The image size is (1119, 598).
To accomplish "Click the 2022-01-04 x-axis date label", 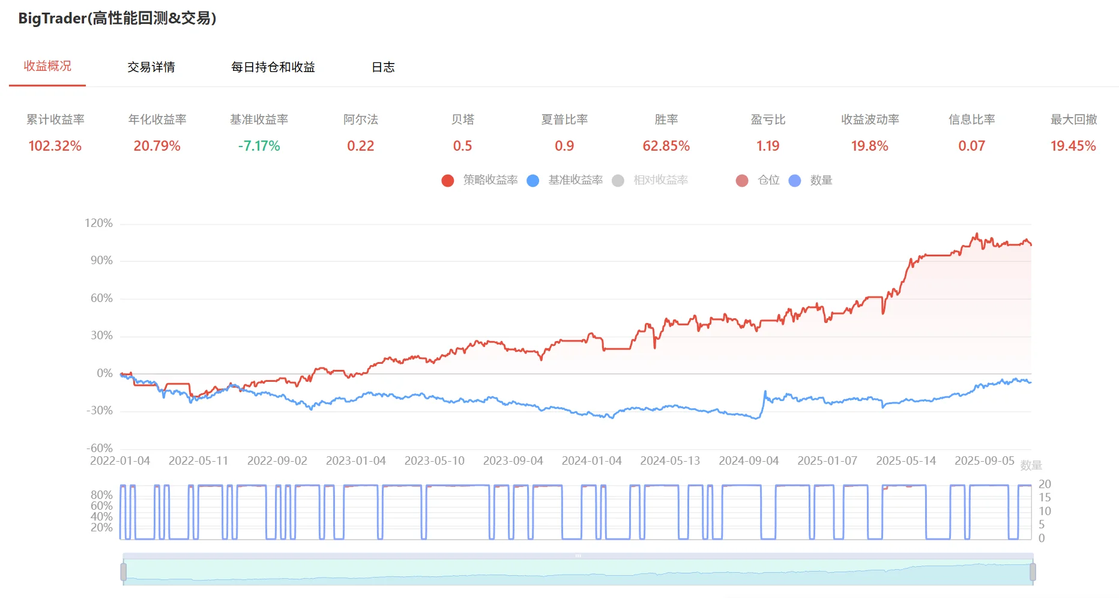I will 120,461.
